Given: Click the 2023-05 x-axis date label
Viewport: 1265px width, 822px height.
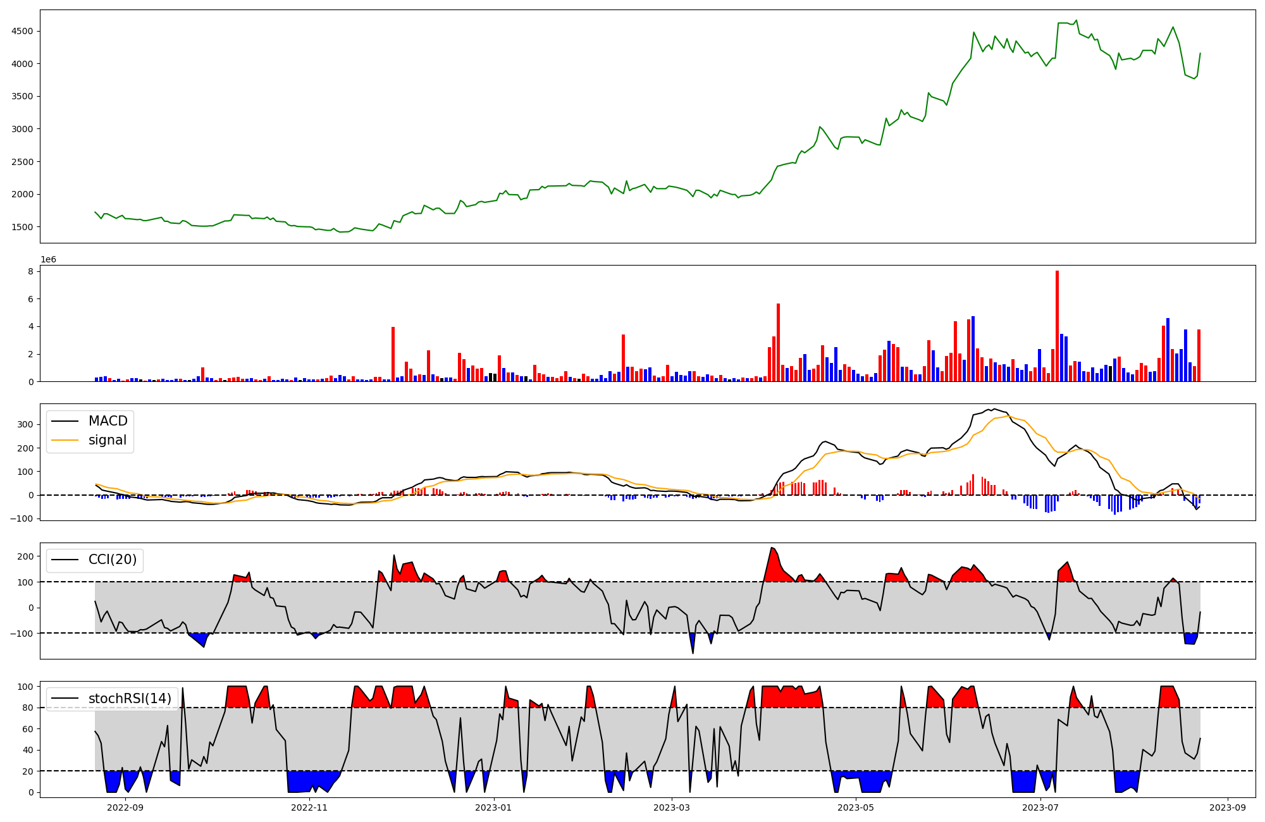Looking at the screenshot, I should [855, 807].
